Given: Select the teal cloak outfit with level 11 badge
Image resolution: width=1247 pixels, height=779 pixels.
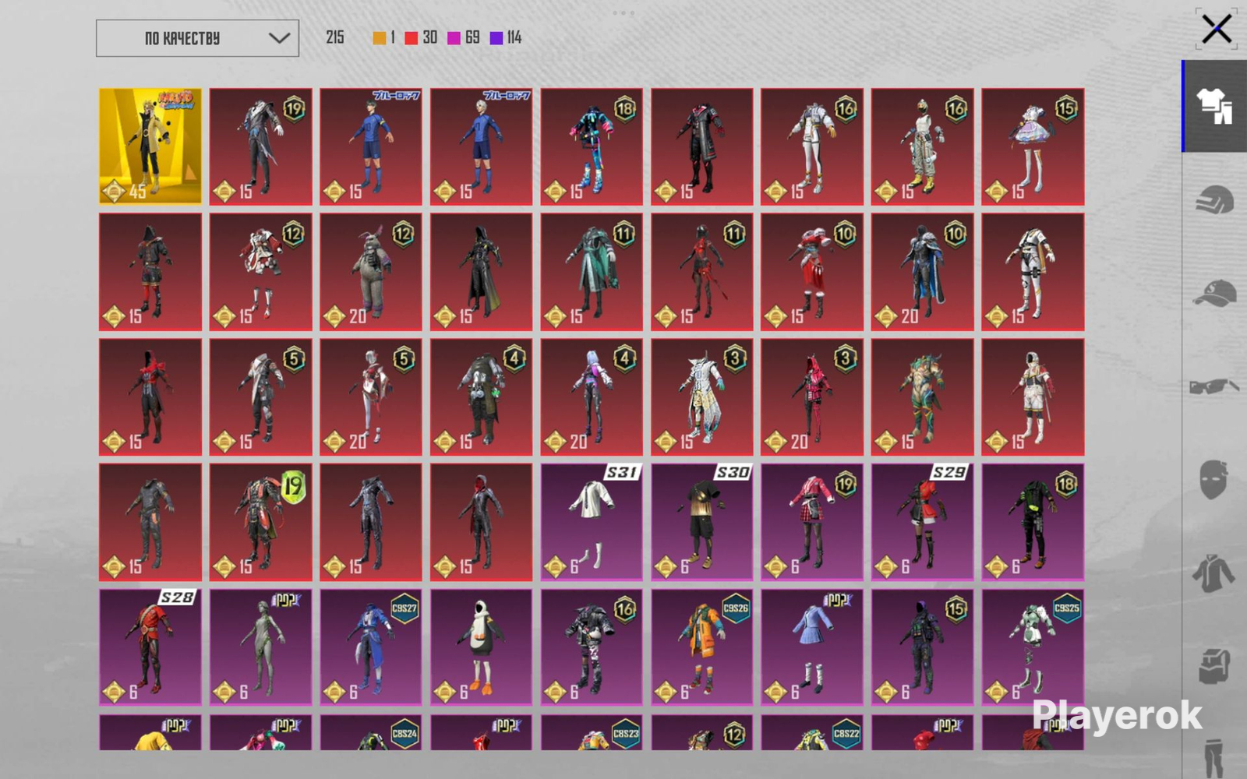Looking at the screenshot, I should pyautogui.click(x=592, y=272).
